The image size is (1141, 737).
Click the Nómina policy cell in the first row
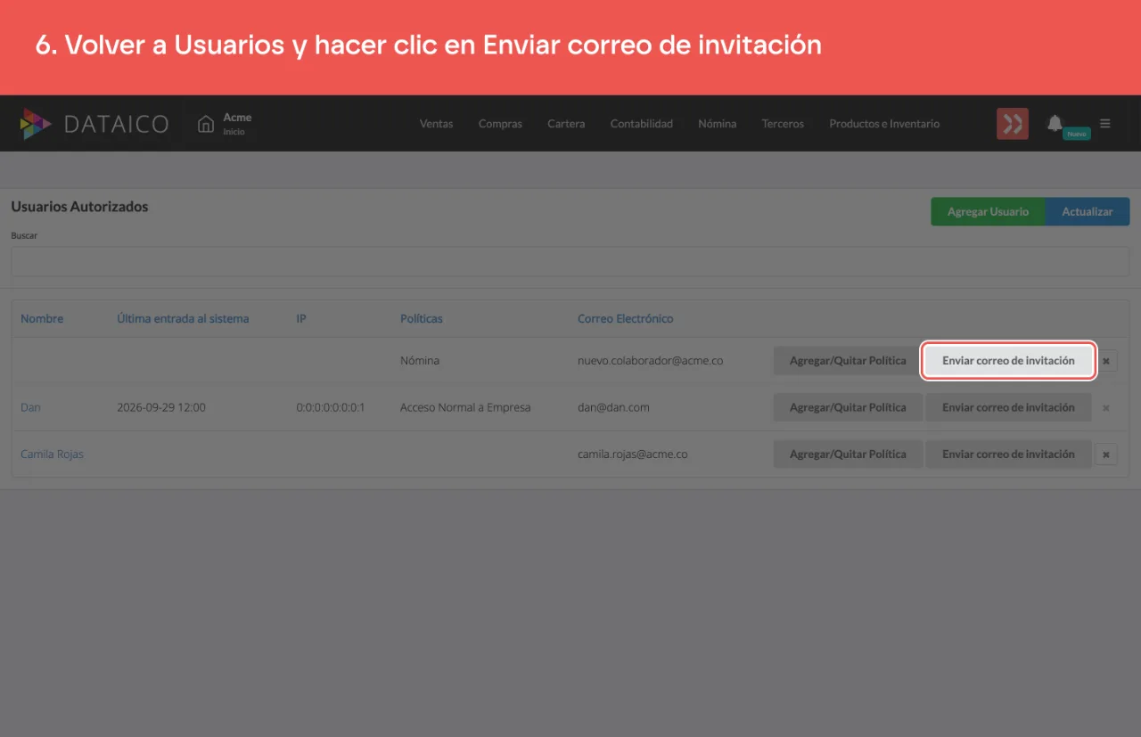tap(420, 361)
